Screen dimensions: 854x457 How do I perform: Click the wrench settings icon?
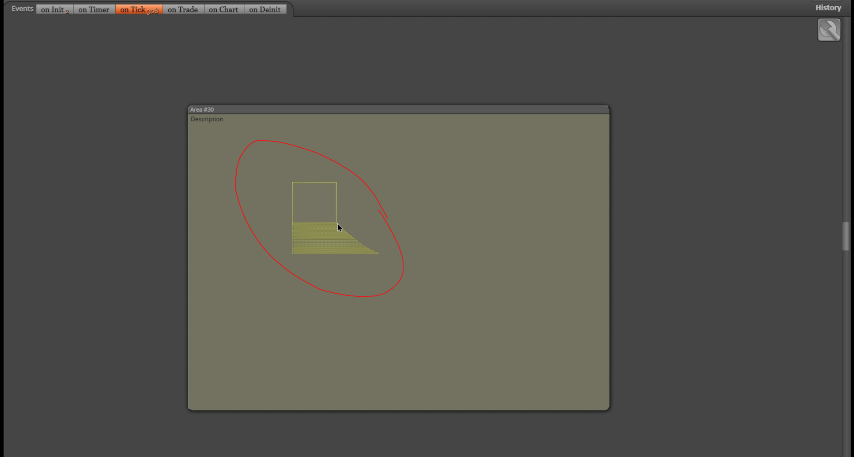click(x=829, y=30)
